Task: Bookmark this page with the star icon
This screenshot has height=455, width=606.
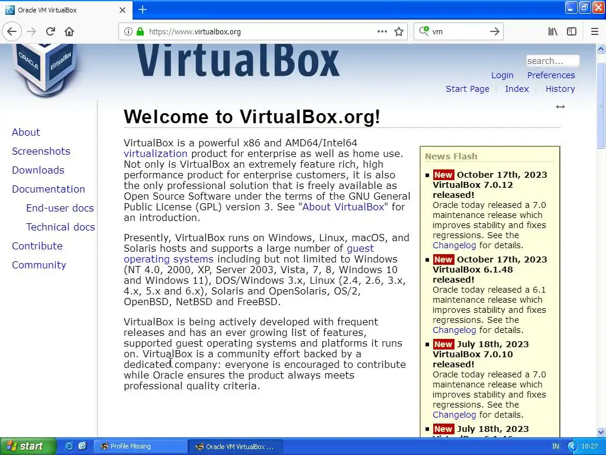Action: tap(399, 31)
